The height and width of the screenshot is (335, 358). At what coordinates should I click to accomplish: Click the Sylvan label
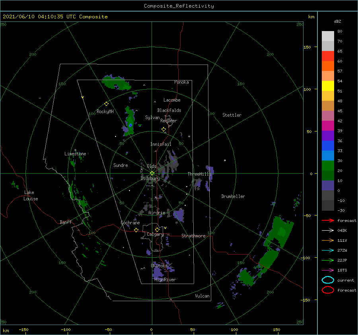[x=152, y=118]
